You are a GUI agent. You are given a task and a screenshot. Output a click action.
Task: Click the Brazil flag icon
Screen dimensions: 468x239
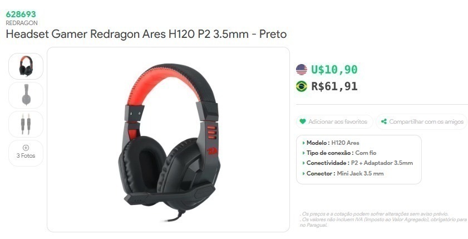click(x=302, y=86)
